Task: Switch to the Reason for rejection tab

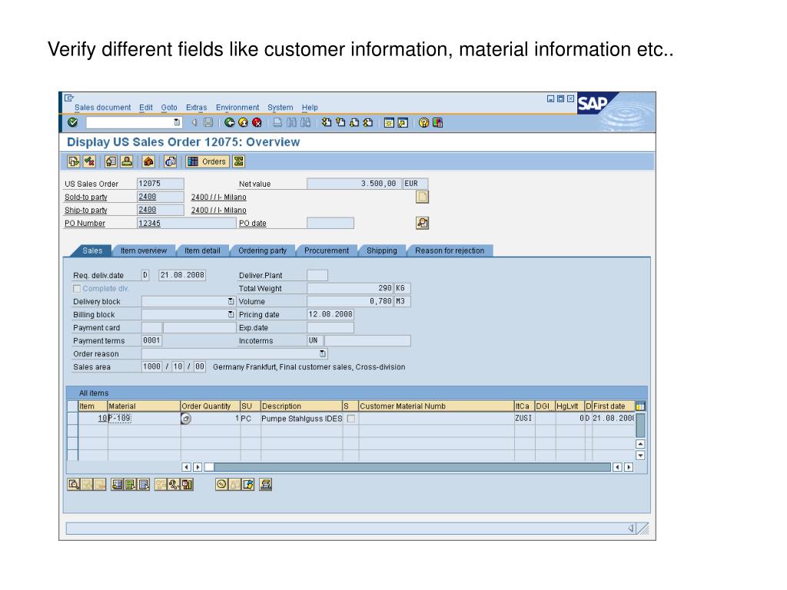Action: click(450, 250)
